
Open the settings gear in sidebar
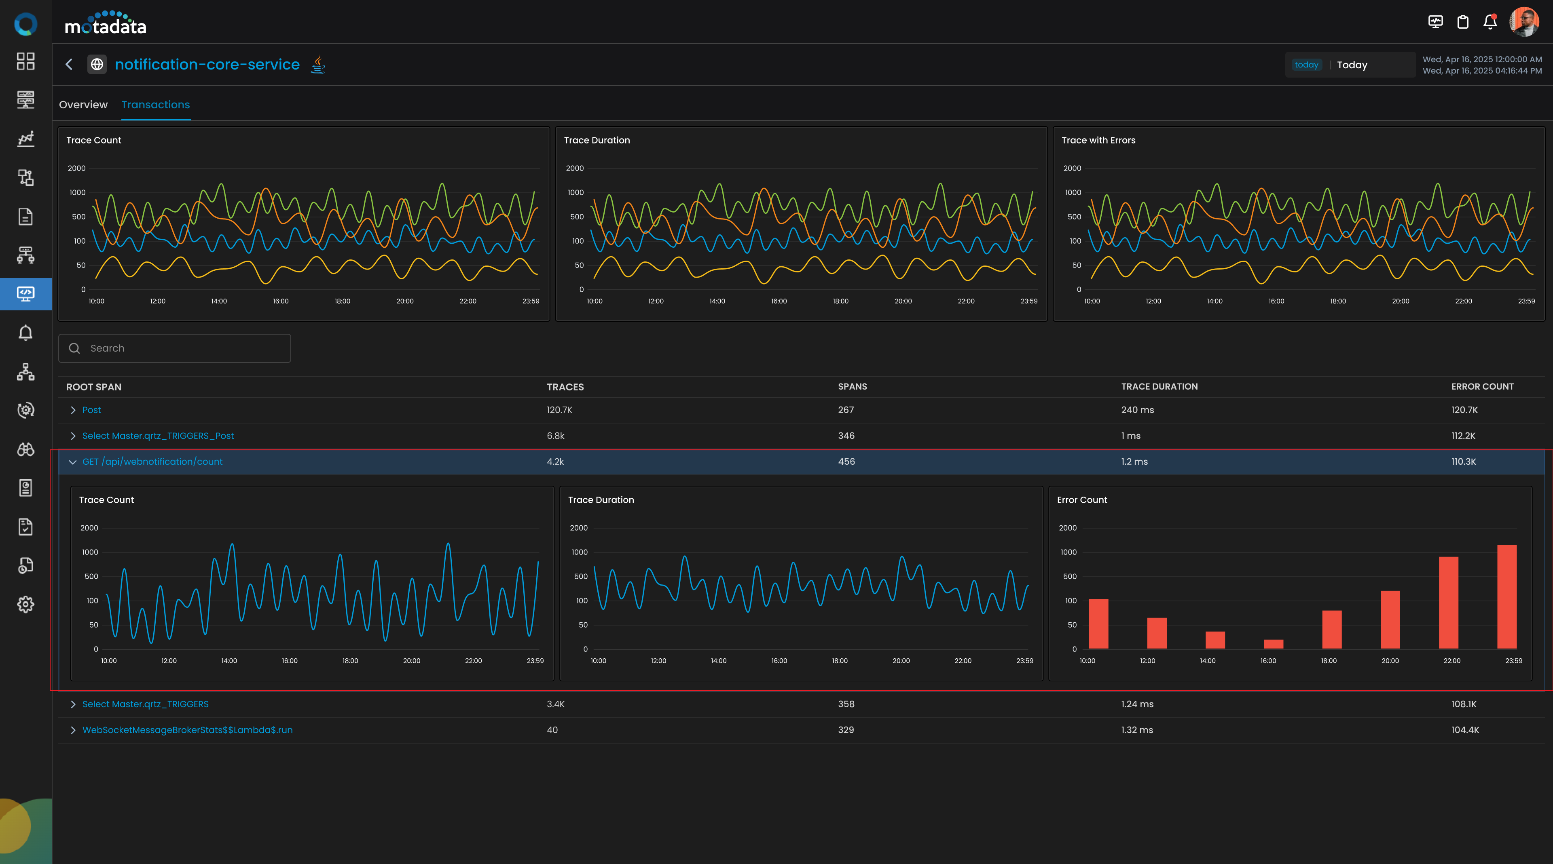(25, 604)
